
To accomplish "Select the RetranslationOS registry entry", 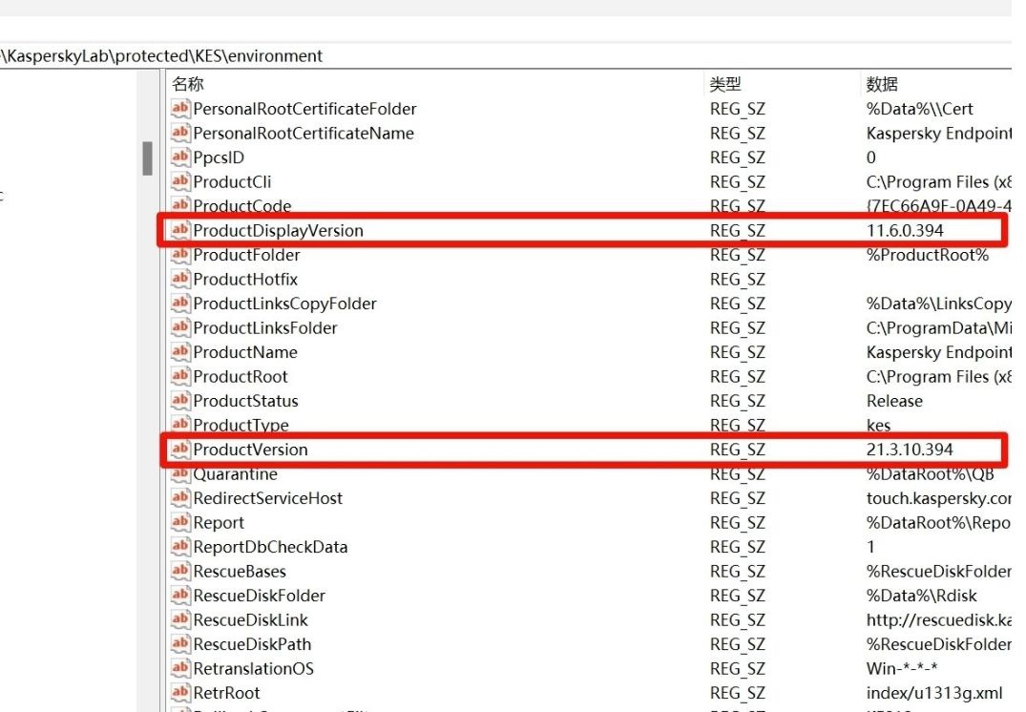I will (253, 668).
